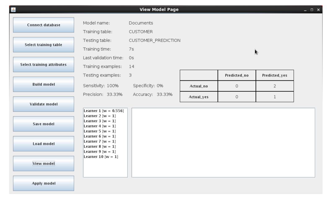
Task: Choose Learner 10 list entry
Action: coord(101,157)
